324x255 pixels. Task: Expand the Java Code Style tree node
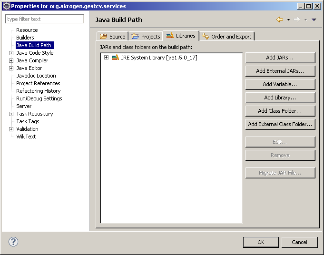[11, 53]
